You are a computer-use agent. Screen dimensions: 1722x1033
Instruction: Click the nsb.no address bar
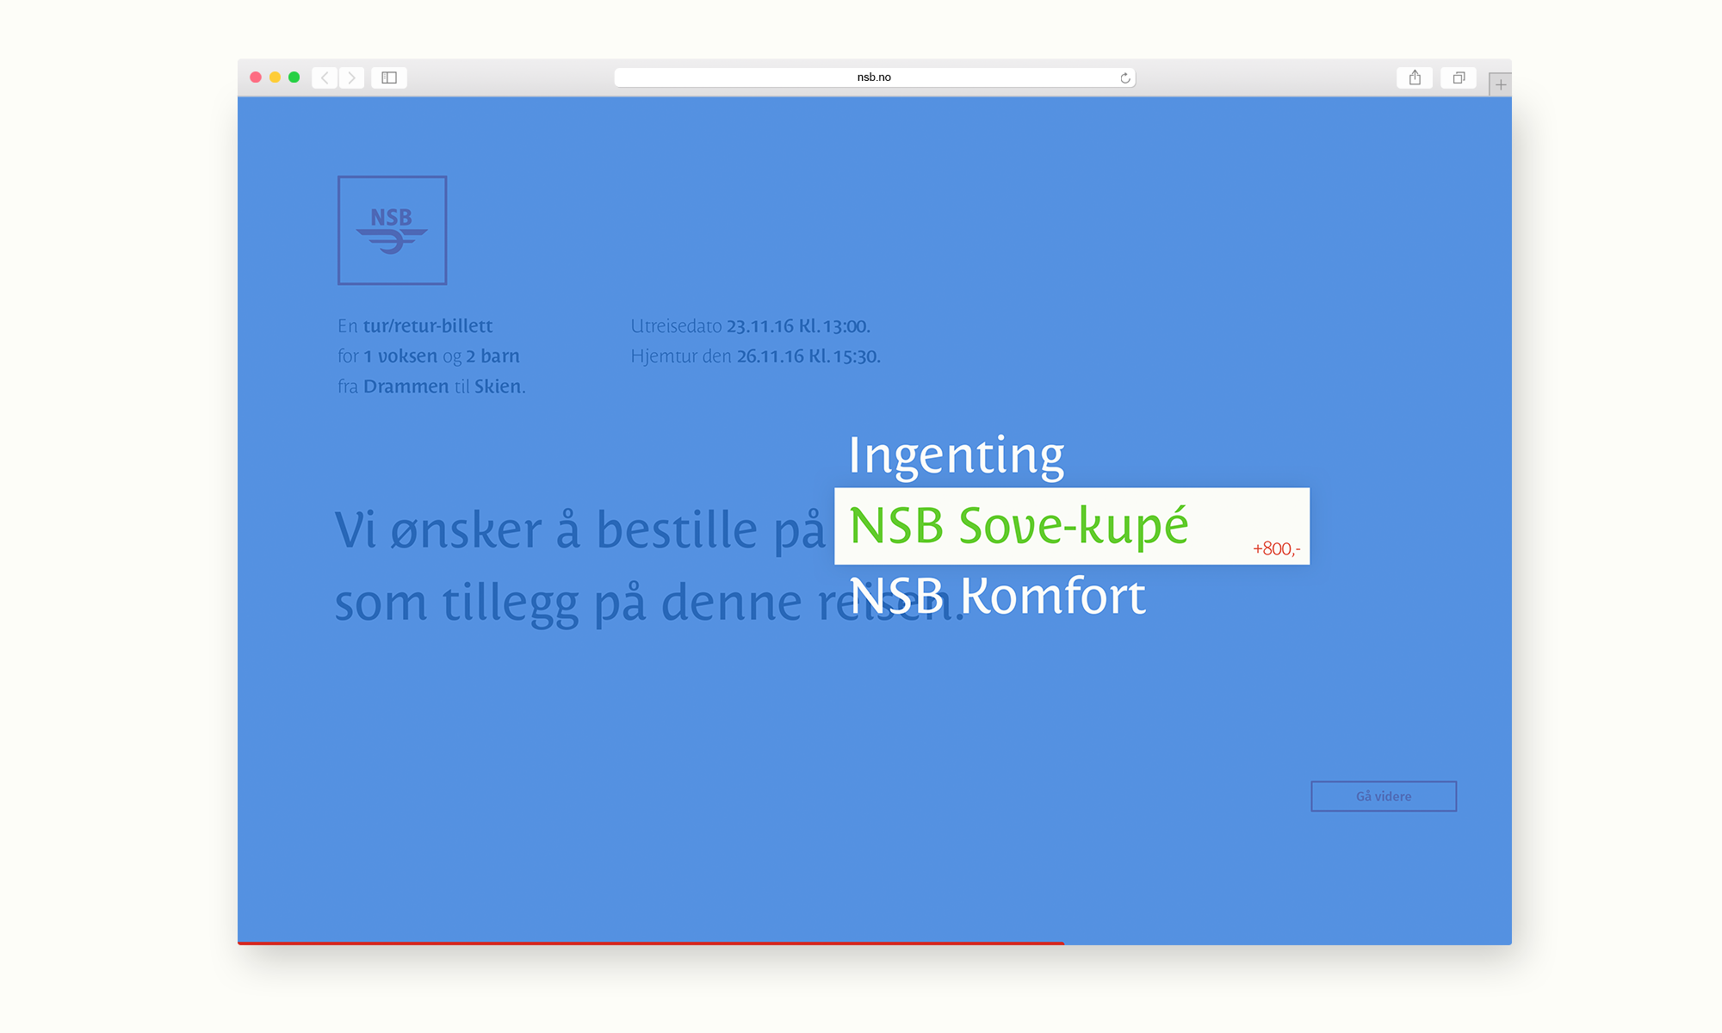(875, 77)
